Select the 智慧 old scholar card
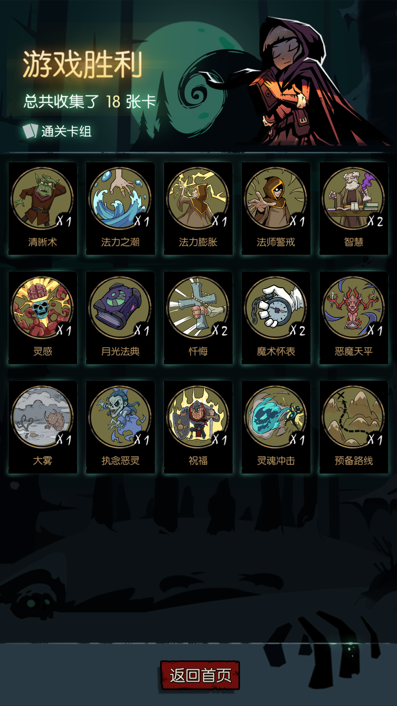This screenshot has height=706, width=397. 354,208
